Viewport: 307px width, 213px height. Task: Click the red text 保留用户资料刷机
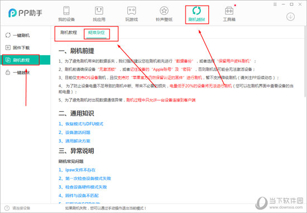tap(234, 61)
